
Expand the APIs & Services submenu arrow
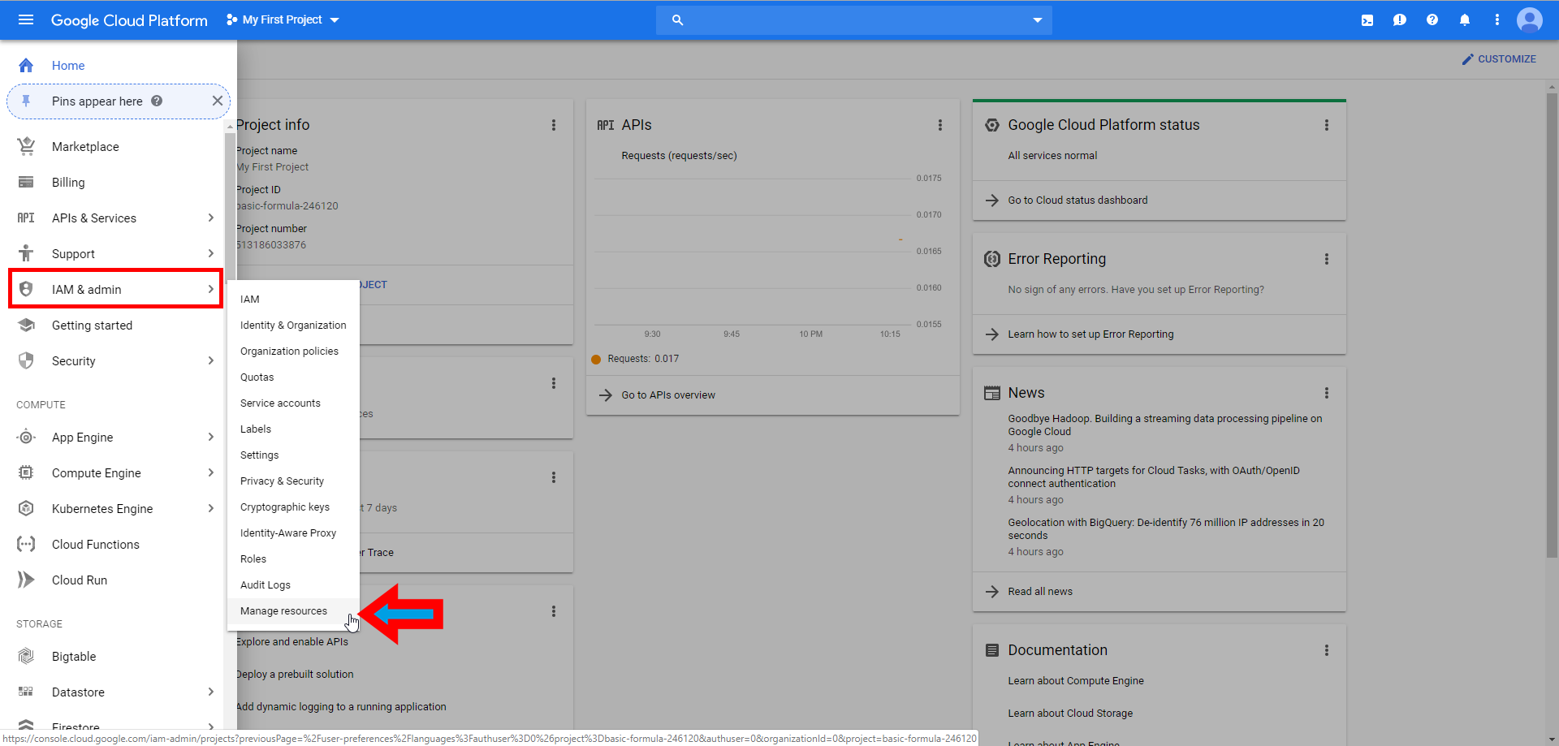click(x=210, y=218)
